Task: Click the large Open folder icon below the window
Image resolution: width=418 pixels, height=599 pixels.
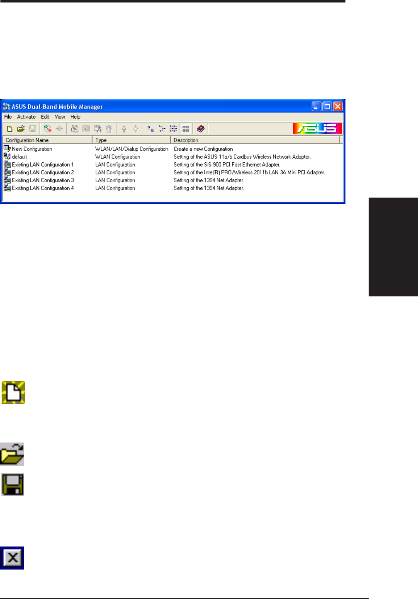Action: pos(12,454)
